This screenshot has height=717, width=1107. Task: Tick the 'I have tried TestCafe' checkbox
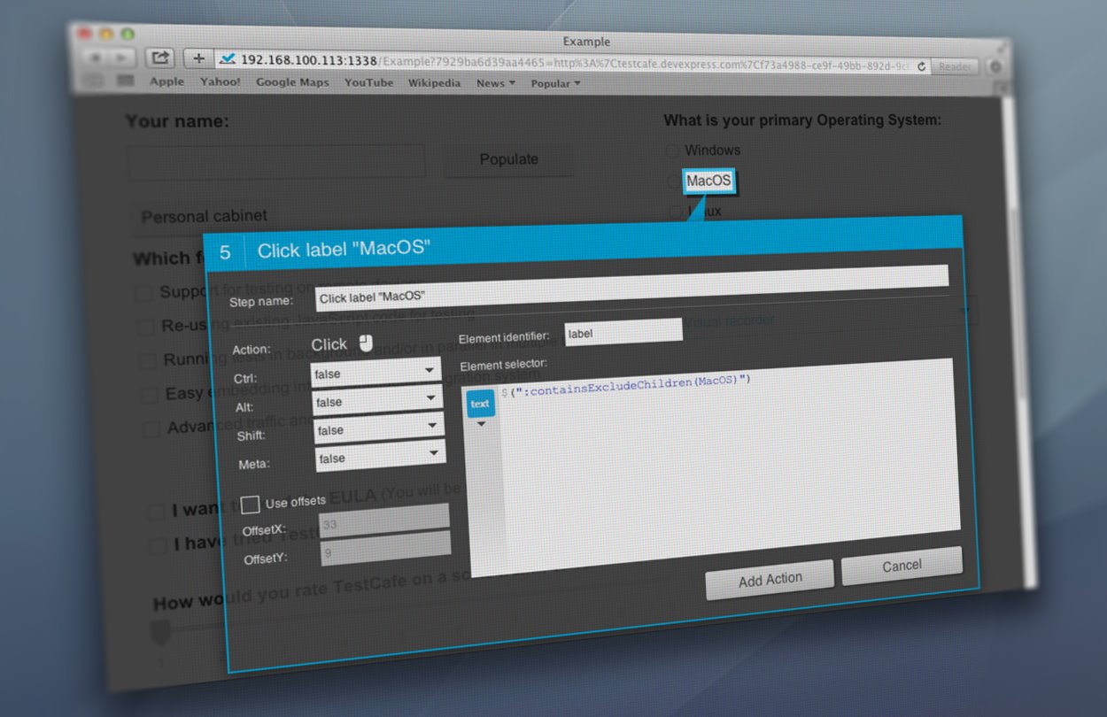pos(158,545)
